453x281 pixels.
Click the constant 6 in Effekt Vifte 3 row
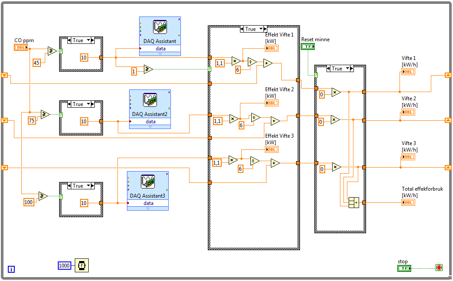[x=240, y=169]
